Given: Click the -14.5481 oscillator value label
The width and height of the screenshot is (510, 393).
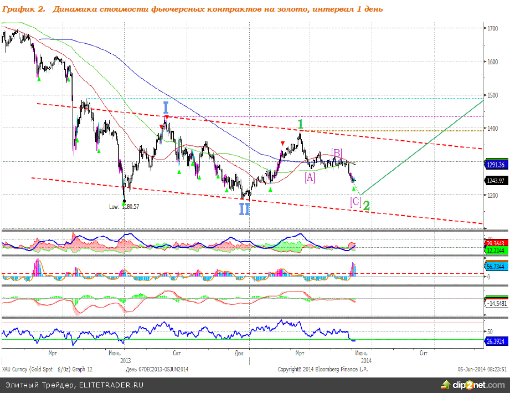Looking at the screenshot, I should [x=497, y=303].
